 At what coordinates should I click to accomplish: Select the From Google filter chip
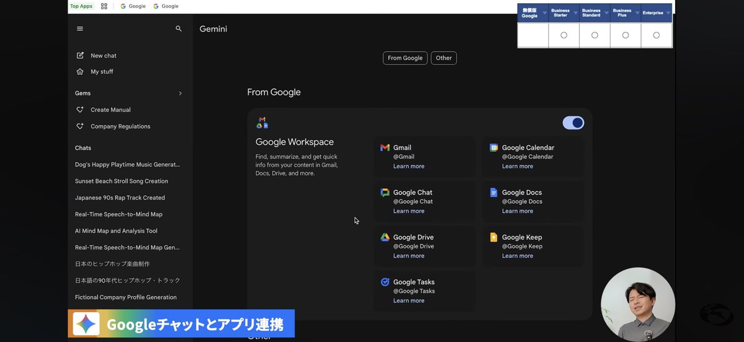(x=405, y=58)
